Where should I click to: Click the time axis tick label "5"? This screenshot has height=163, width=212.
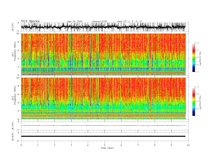105,145
